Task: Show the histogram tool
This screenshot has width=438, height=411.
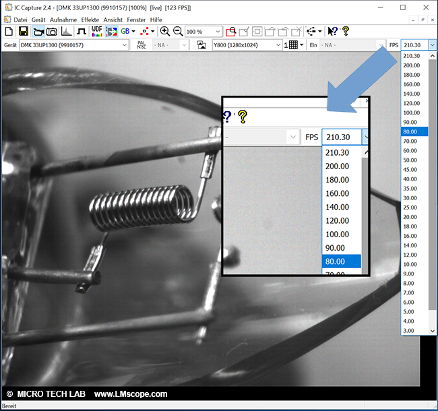Action: [x=67, y=32]
